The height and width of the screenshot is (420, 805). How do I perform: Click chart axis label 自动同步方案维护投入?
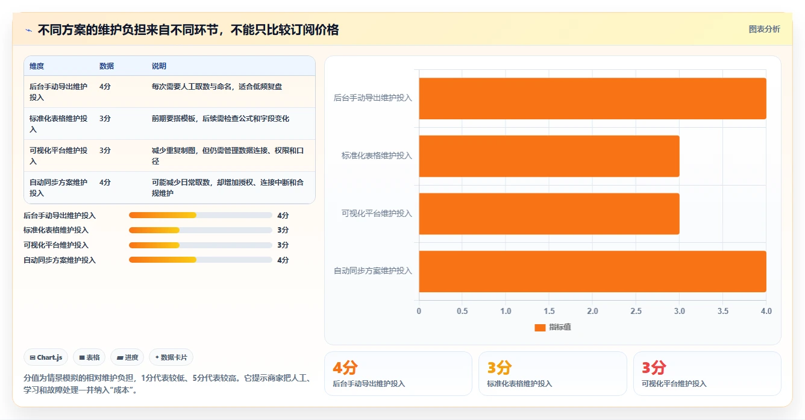[x=373, y=271]
